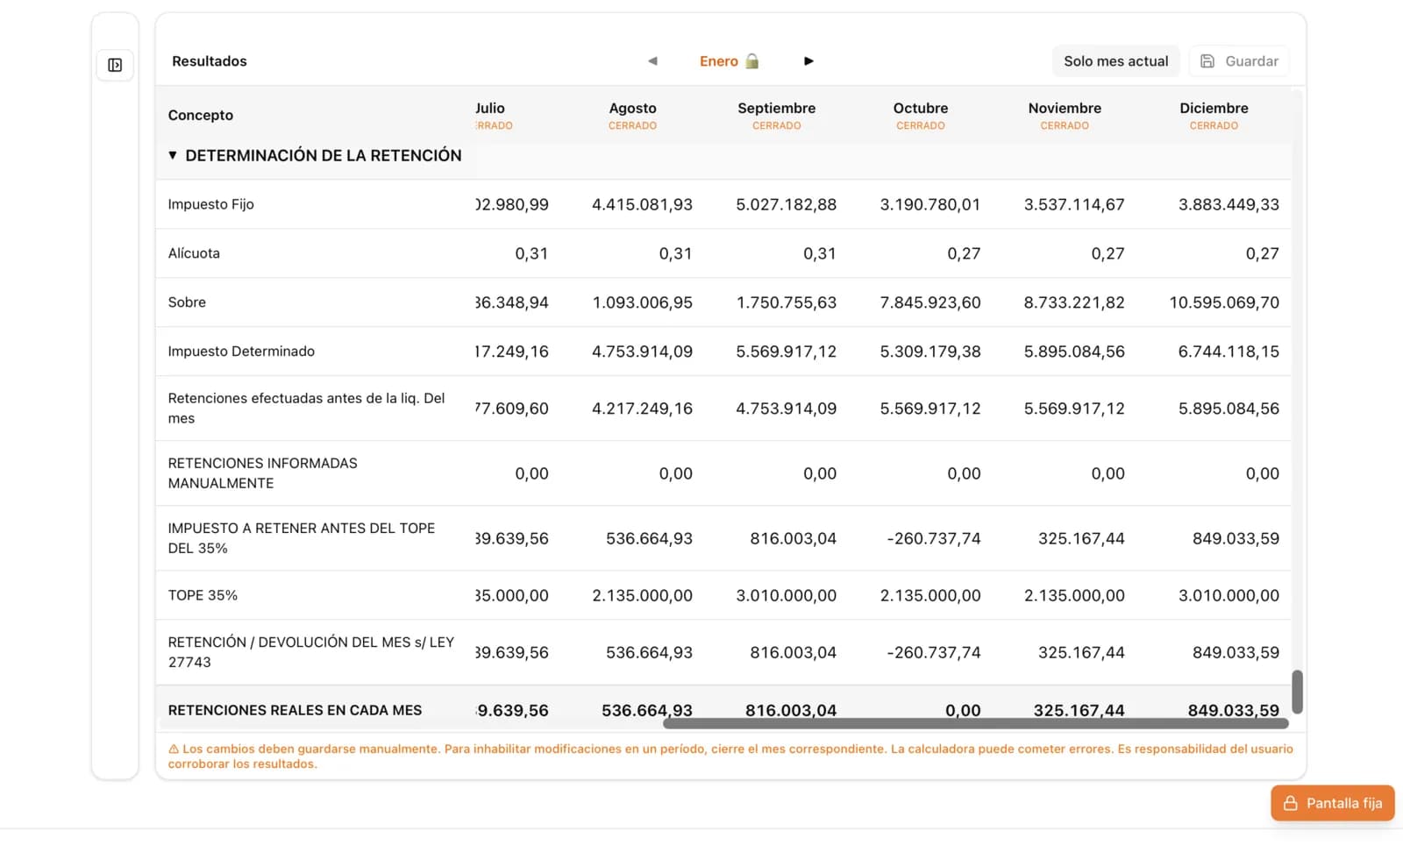Viewport: 1403px width, 845px height.
Task: Click the Octubre column header
Action: (x=920, y=109)
